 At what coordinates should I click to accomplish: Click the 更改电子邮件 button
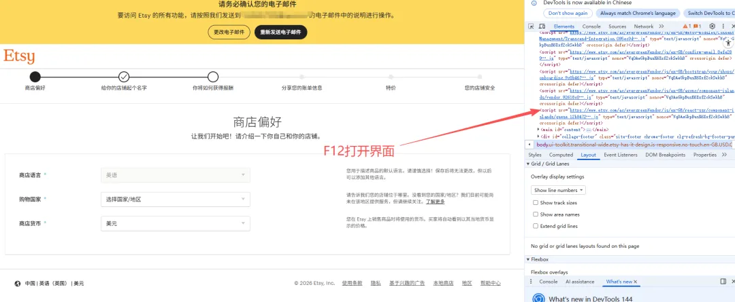(229, 33)
